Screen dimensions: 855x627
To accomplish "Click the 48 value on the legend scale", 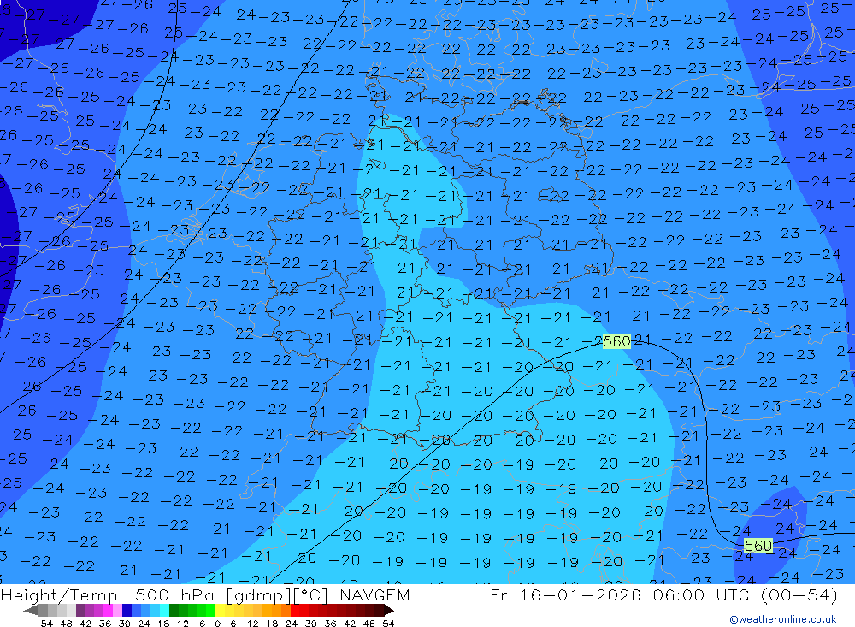I will [x=369, y=624].
